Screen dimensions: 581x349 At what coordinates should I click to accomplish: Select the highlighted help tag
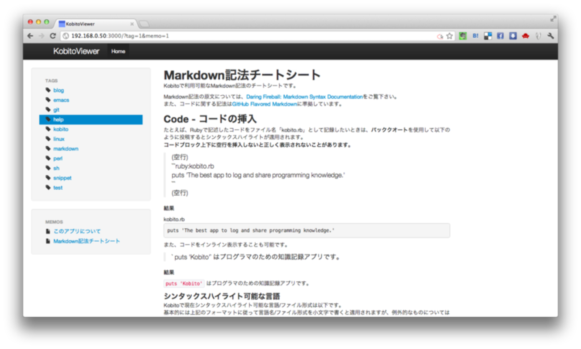91,119
